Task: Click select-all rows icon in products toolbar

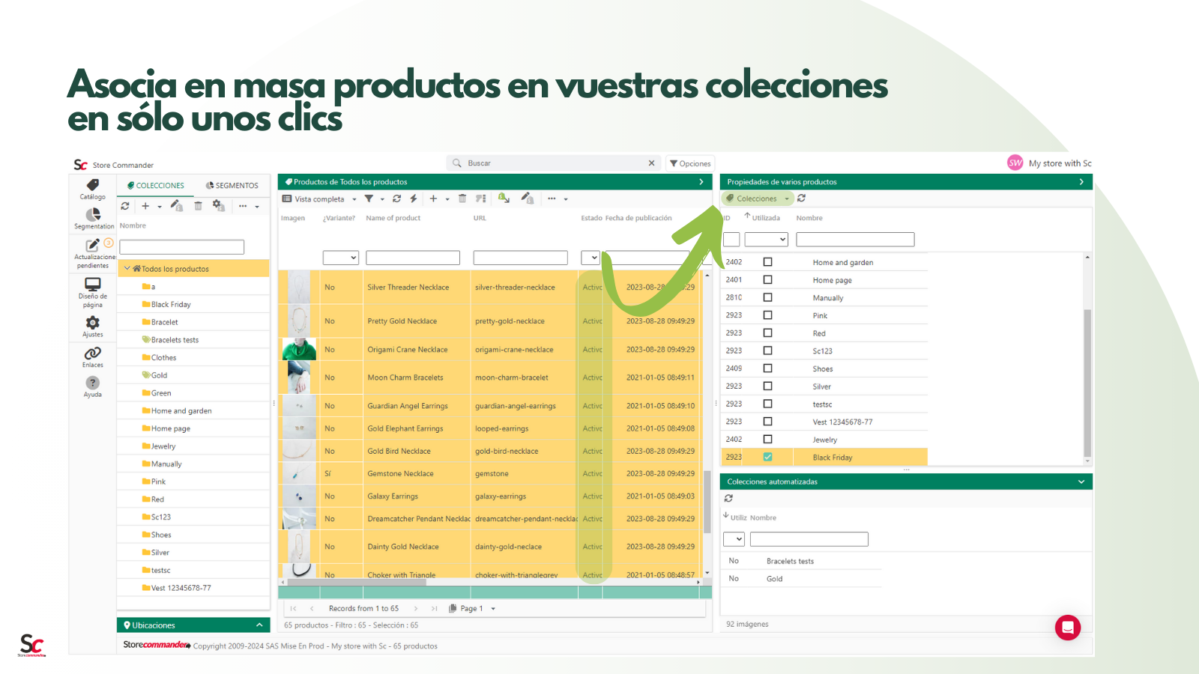Action: [481, 198]
